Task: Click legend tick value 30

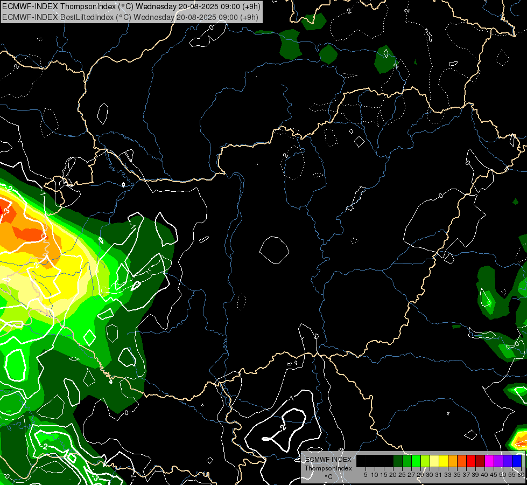Action: point(430,475)
